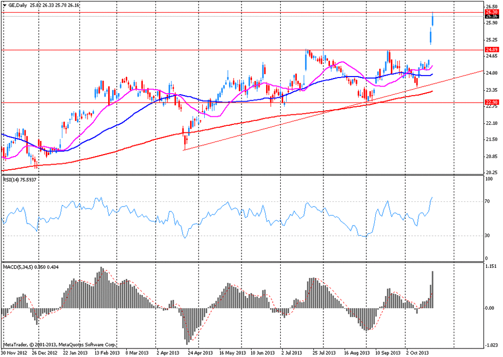
Task: Click the 1.151 value on MACD scale
Action: [491, 266]
